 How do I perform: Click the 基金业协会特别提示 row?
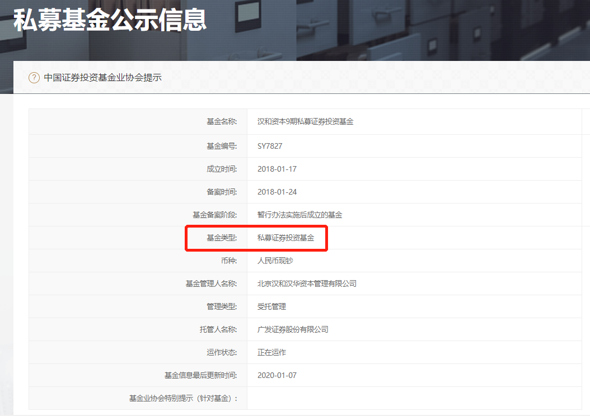point(224,398)
